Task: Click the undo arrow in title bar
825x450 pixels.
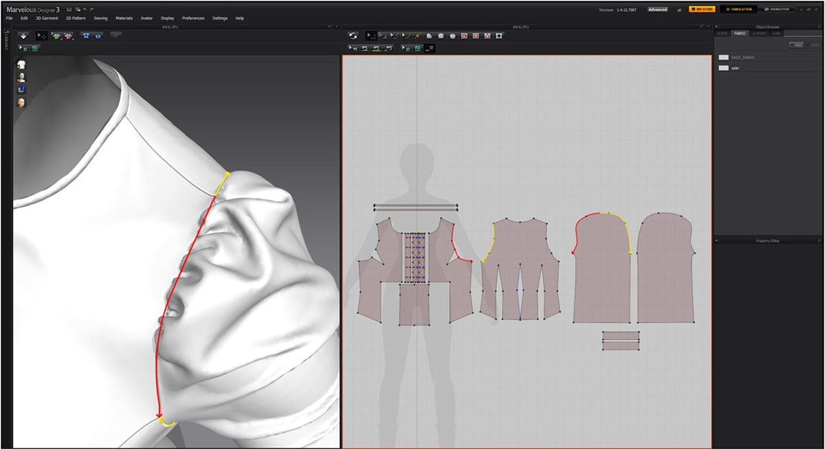Action: tap(85, 10)
